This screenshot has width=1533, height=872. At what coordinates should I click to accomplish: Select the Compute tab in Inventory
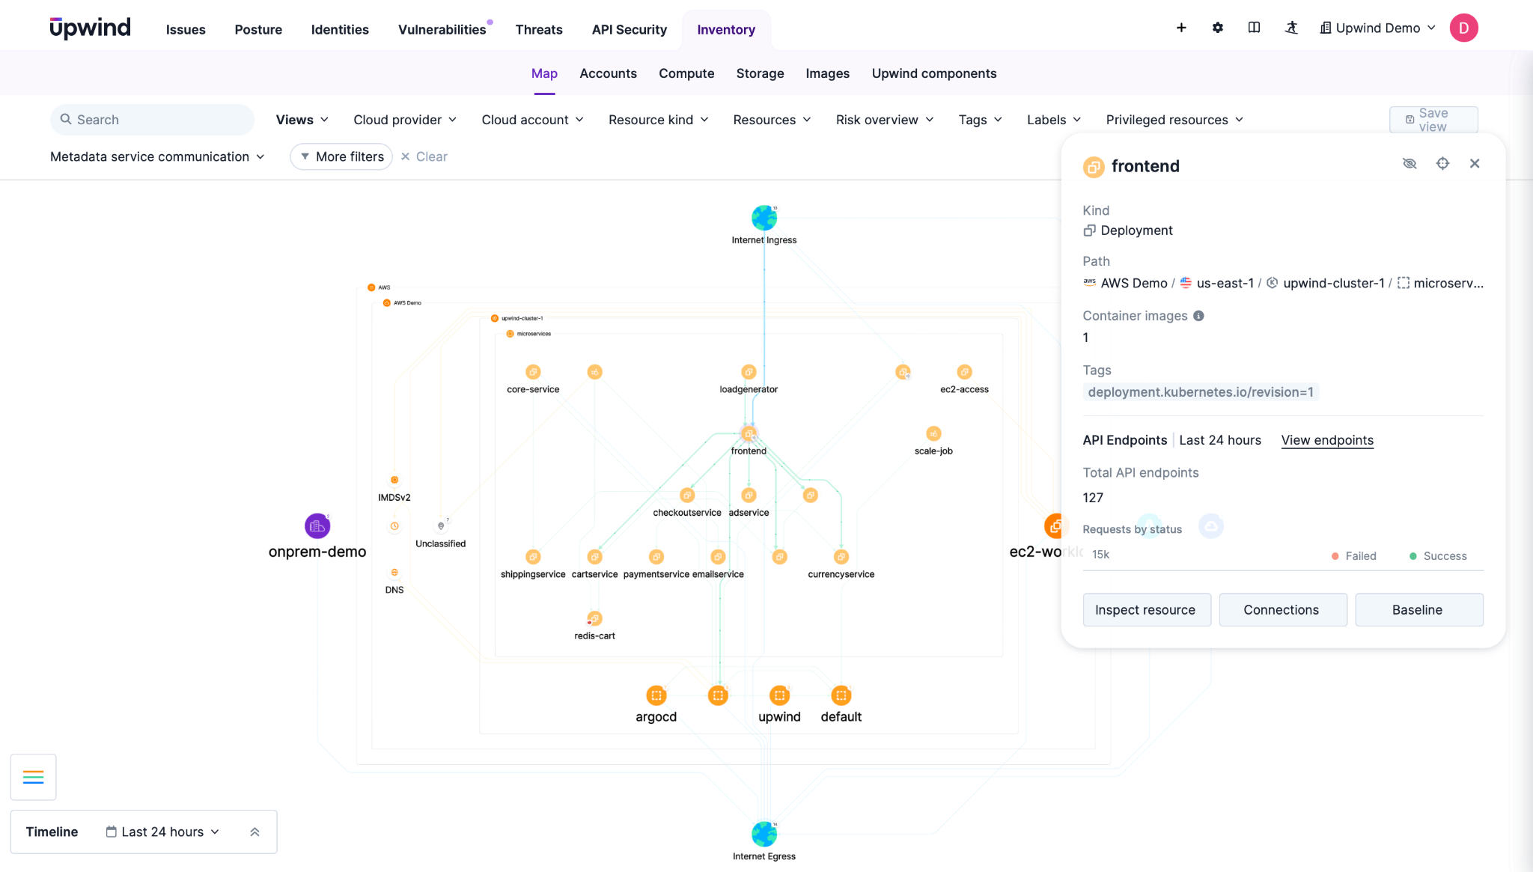click(x=686, y=73)
